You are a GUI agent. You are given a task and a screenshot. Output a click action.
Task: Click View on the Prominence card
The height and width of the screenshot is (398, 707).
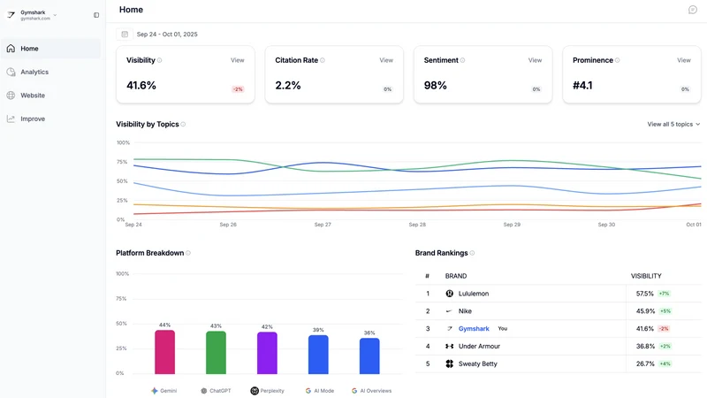pyautogui.click(x=683, y=60)
